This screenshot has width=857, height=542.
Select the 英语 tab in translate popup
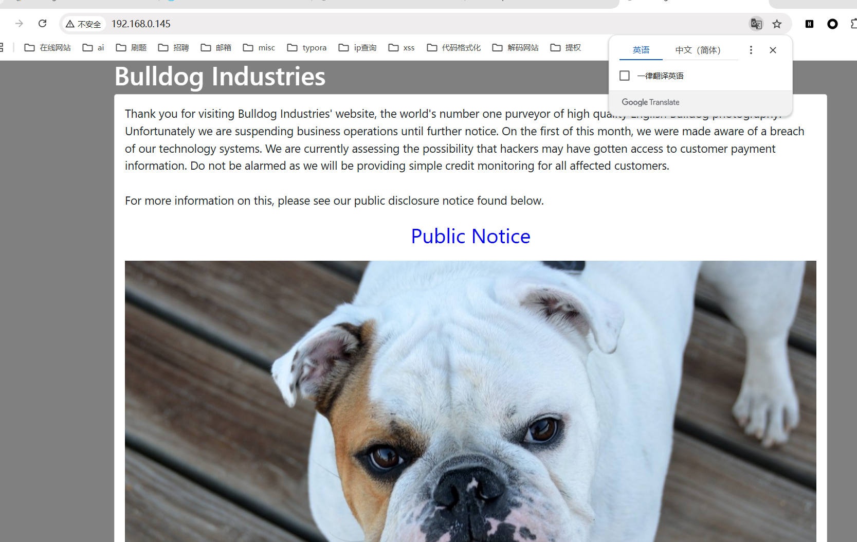click(641, 50)
